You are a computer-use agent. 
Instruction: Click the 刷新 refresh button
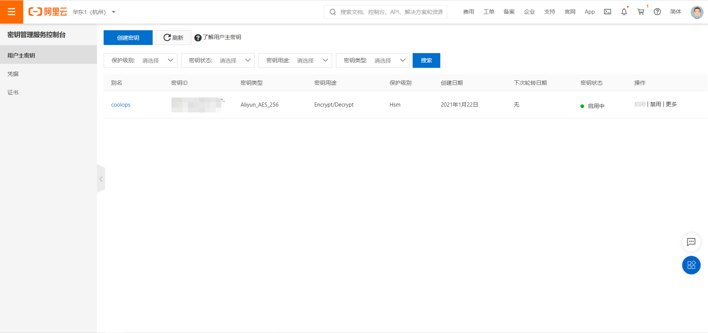click(173, 38)
